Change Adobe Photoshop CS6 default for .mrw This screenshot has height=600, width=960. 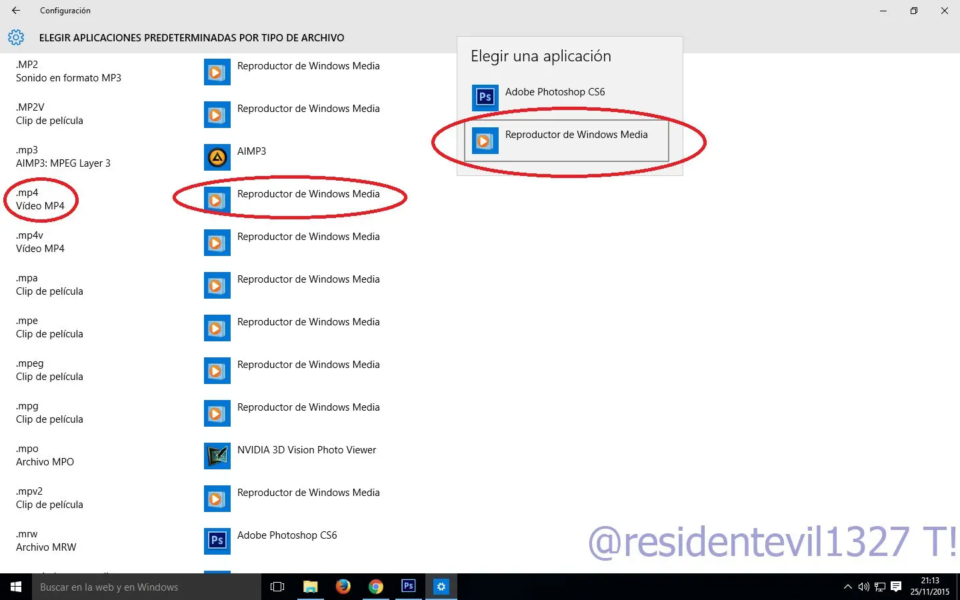pos(271,541)
